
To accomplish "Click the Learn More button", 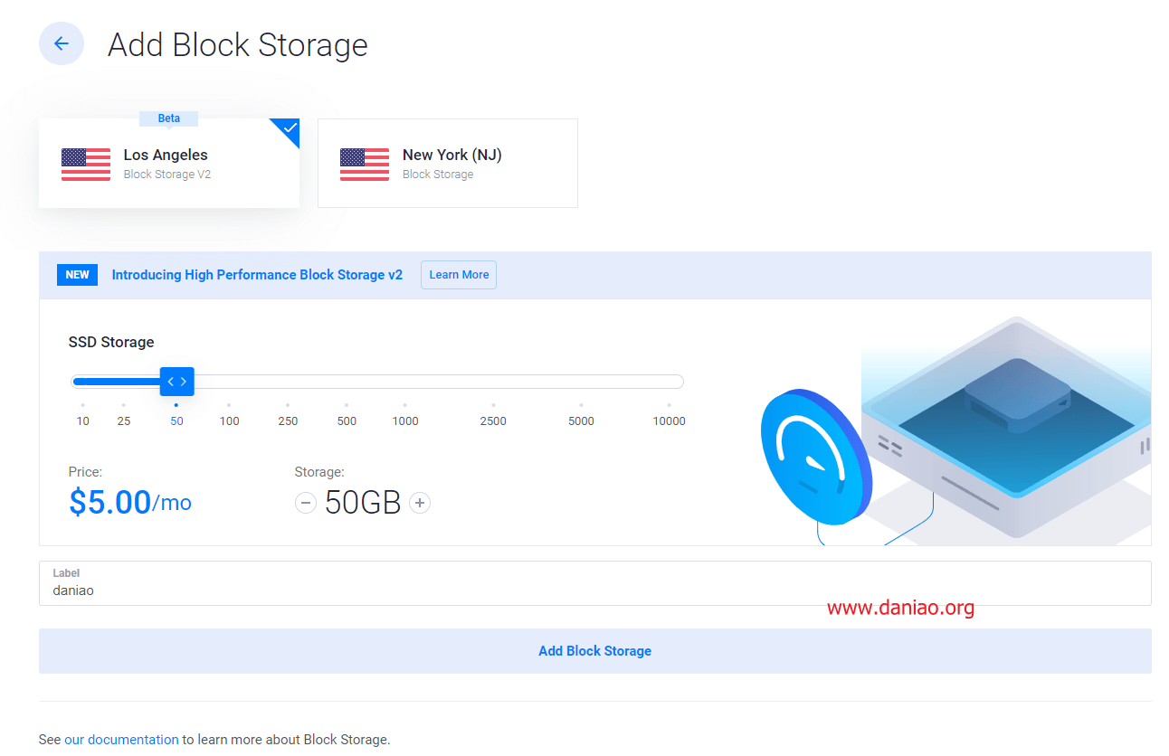I will pyautogui.click(x=459, y=275).
